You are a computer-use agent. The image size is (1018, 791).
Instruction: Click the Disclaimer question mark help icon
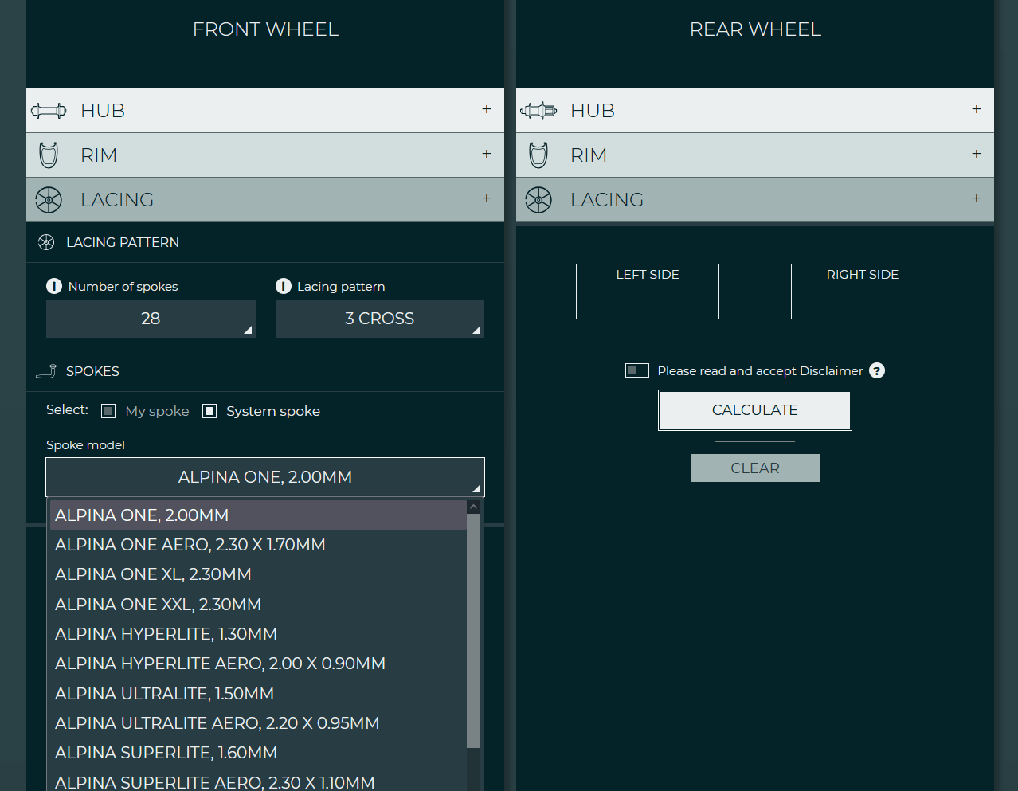coord(877,370)
